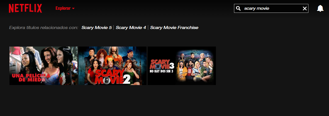This screenshot has width=329, height=116.
Task: Focus the search field containing 'scary movie'
Action: 271,8
